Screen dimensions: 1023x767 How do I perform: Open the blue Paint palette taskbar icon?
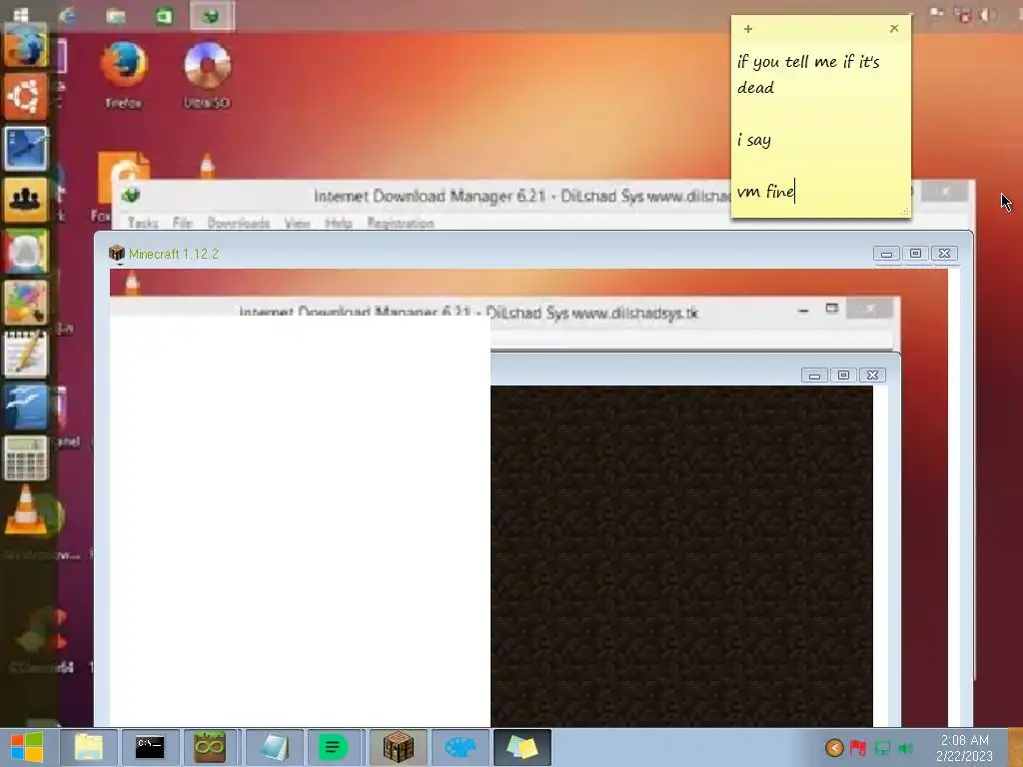460,747
